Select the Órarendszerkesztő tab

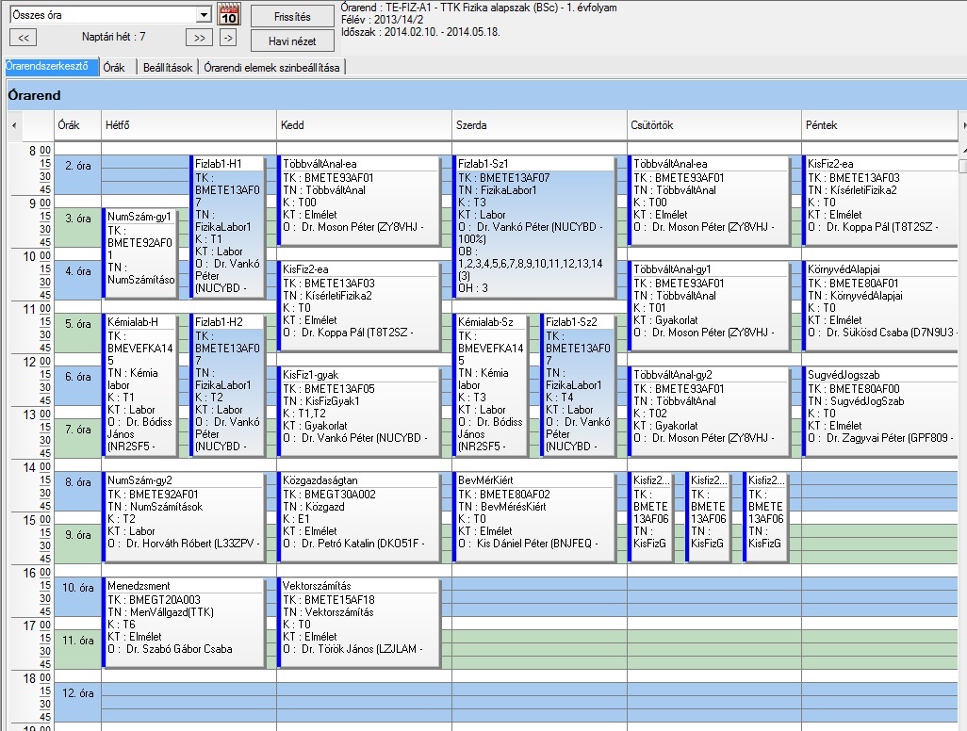pos(52,67)
